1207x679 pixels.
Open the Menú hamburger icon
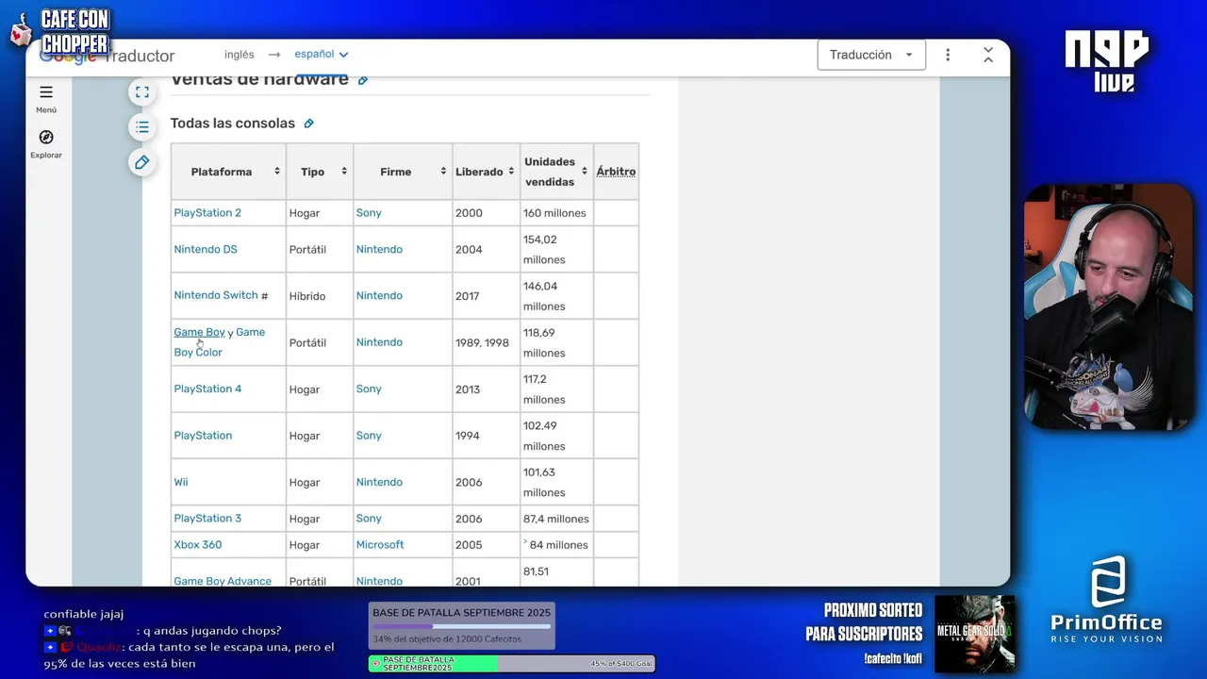point(46,92)
